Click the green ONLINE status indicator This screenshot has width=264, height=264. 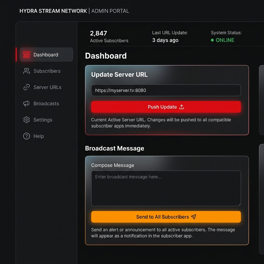point(222,40)
